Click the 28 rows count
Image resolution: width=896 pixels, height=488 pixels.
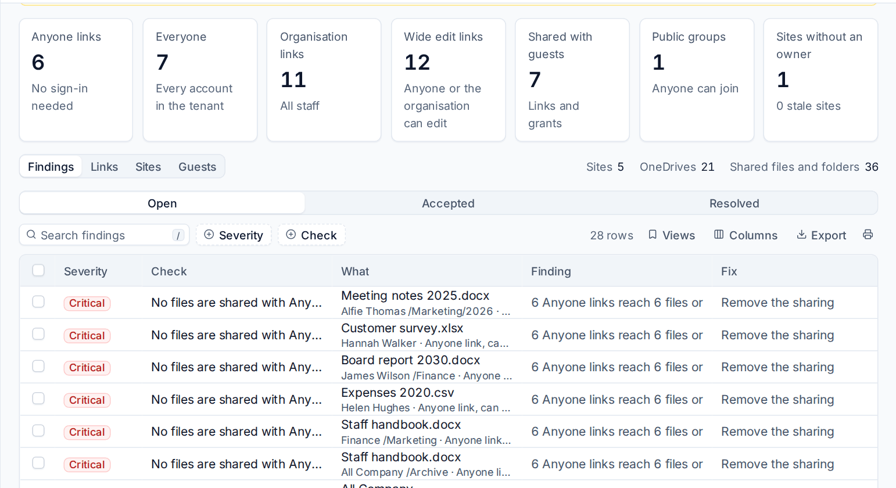click(611, 235)
